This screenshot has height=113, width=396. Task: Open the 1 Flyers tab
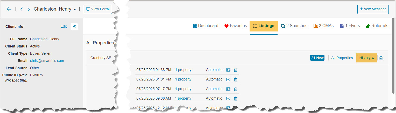pos(350,26)
